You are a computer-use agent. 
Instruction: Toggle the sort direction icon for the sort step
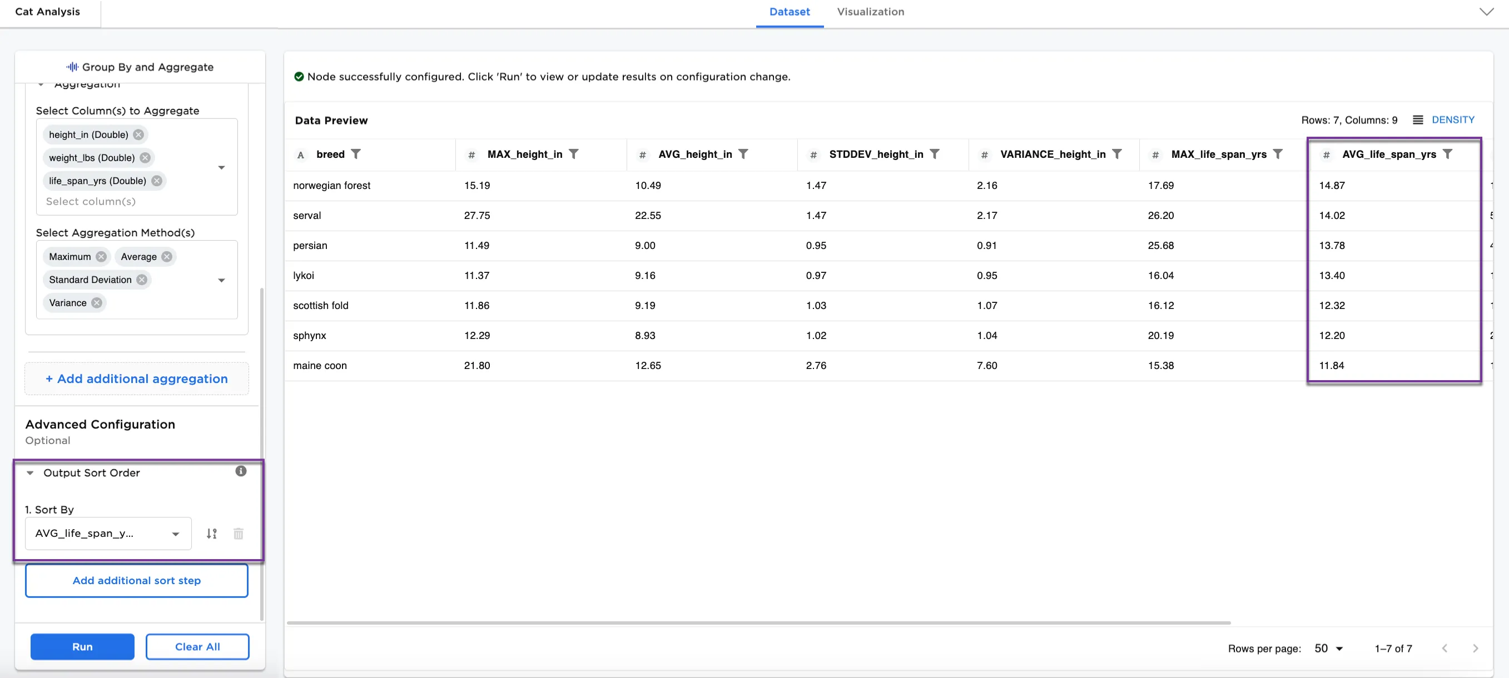[x=211, y=534]
